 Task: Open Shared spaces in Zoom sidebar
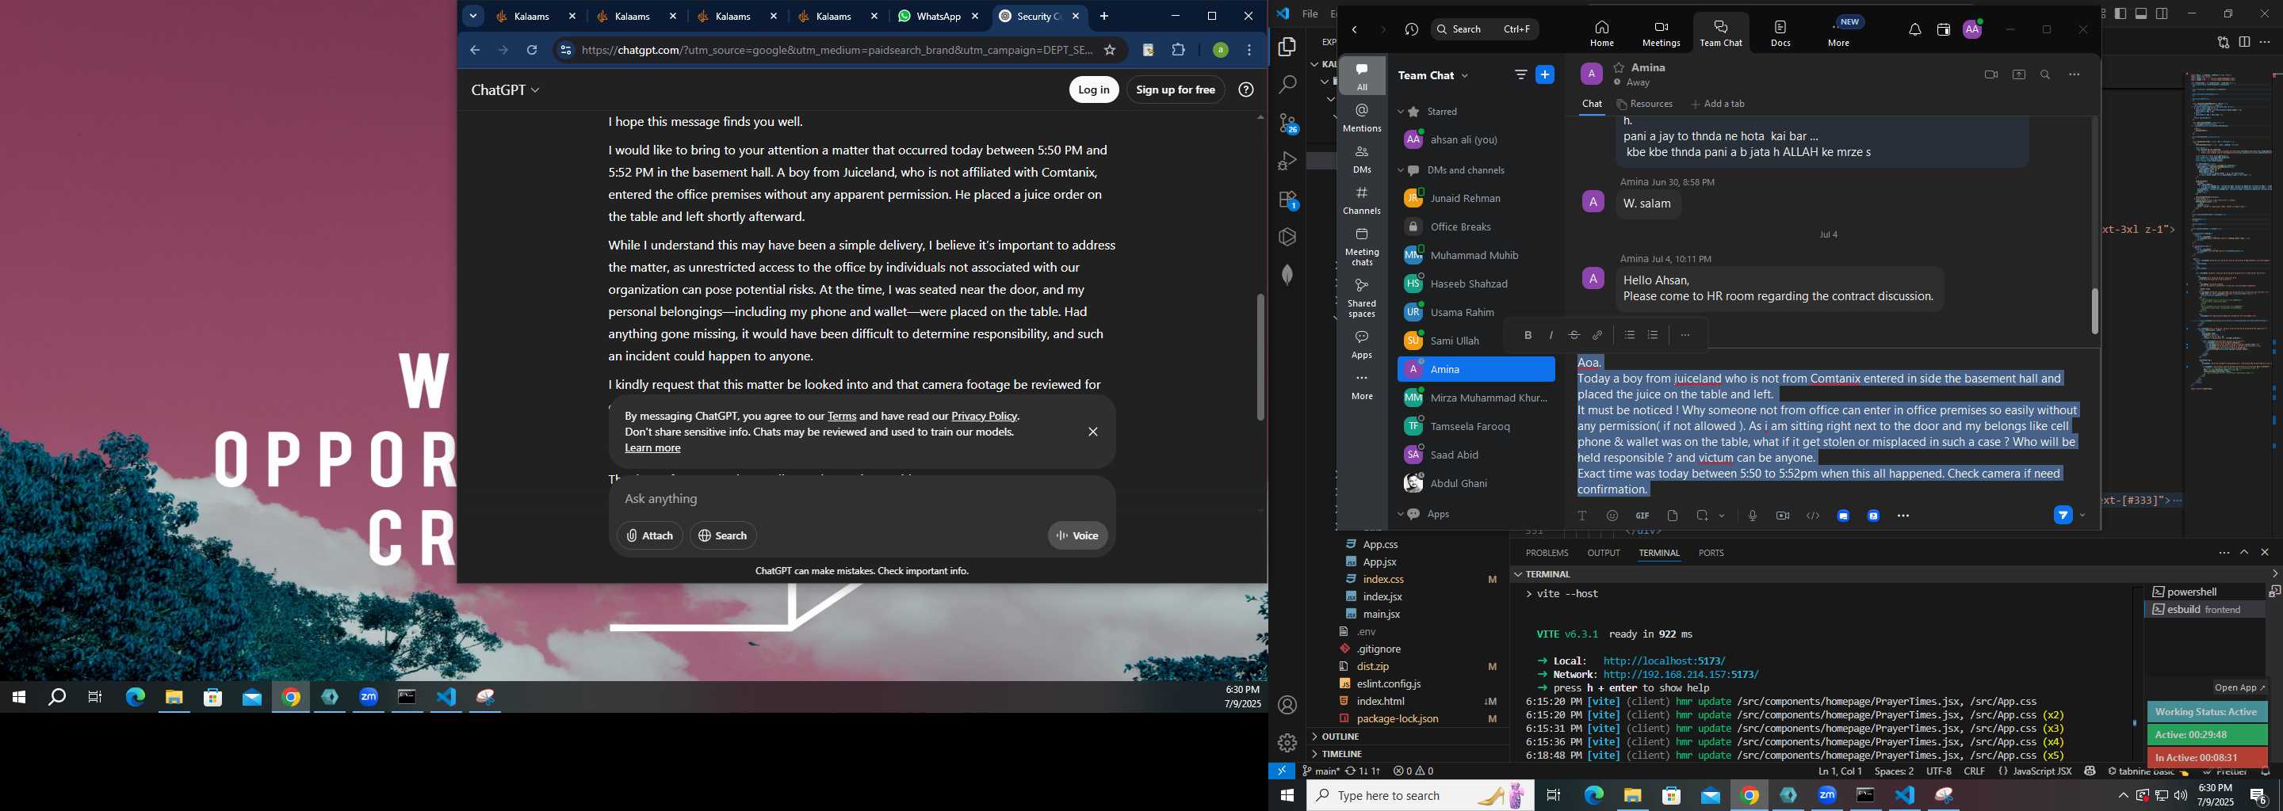pyautogui.click(x=1361, y=298)
